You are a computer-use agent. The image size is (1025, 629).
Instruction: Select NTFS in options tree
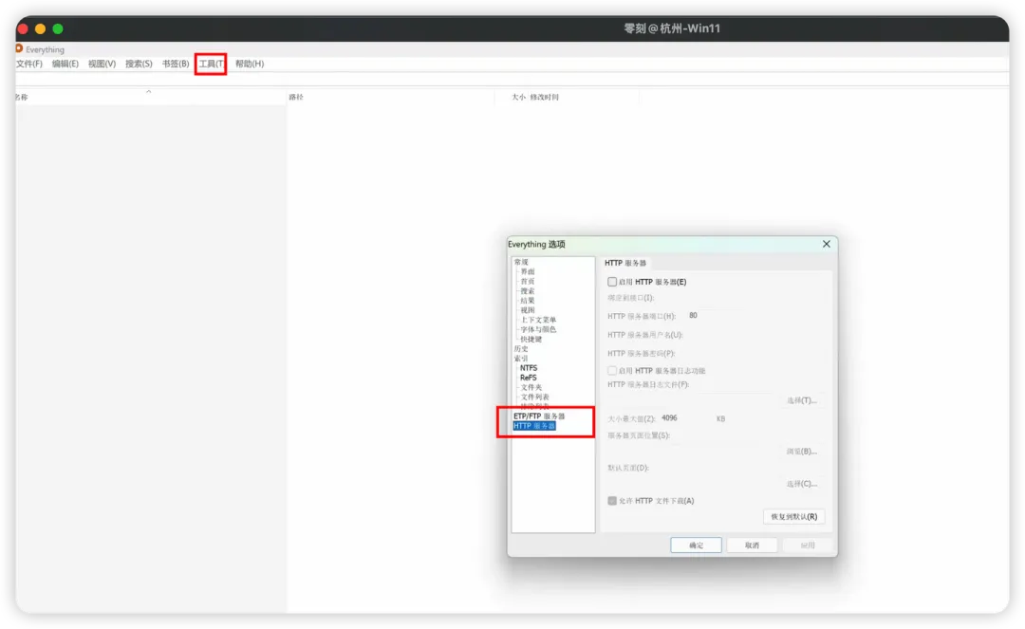click(529, 368)
